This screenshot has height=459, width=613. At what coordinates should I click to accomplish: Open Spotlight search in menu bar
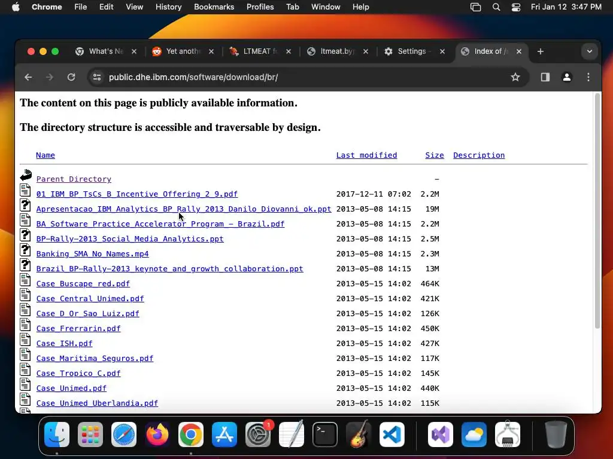click(496, 7)
